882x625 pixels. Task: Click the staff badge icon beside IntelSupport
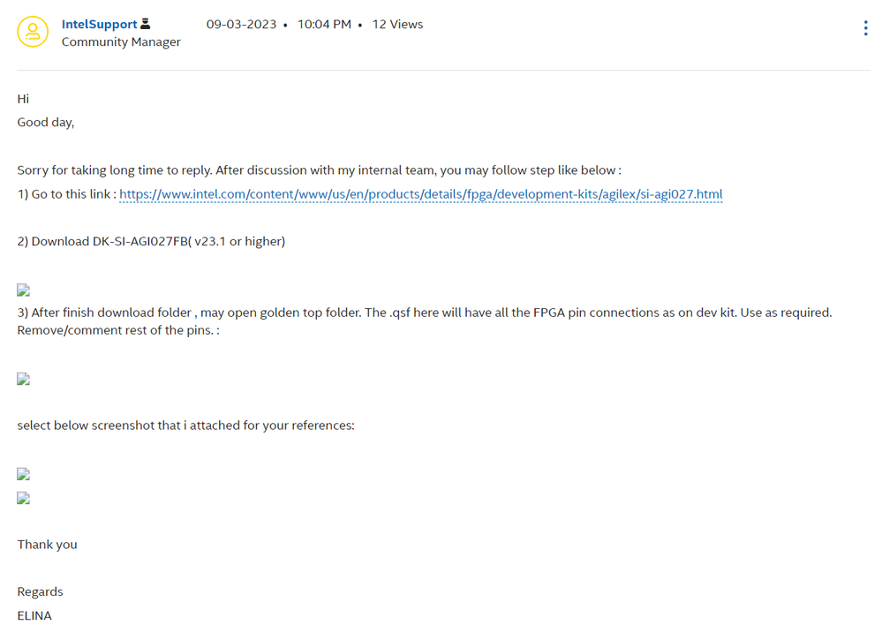146,25
